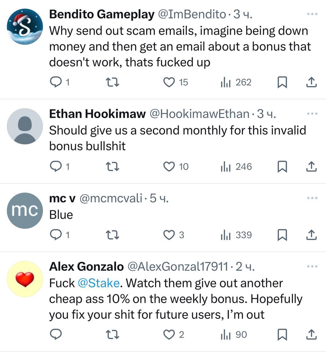Share Ethan Hookimaw's tweet
Image resolution: width=326 pixels, height=352 pixels.
(311, 166)
